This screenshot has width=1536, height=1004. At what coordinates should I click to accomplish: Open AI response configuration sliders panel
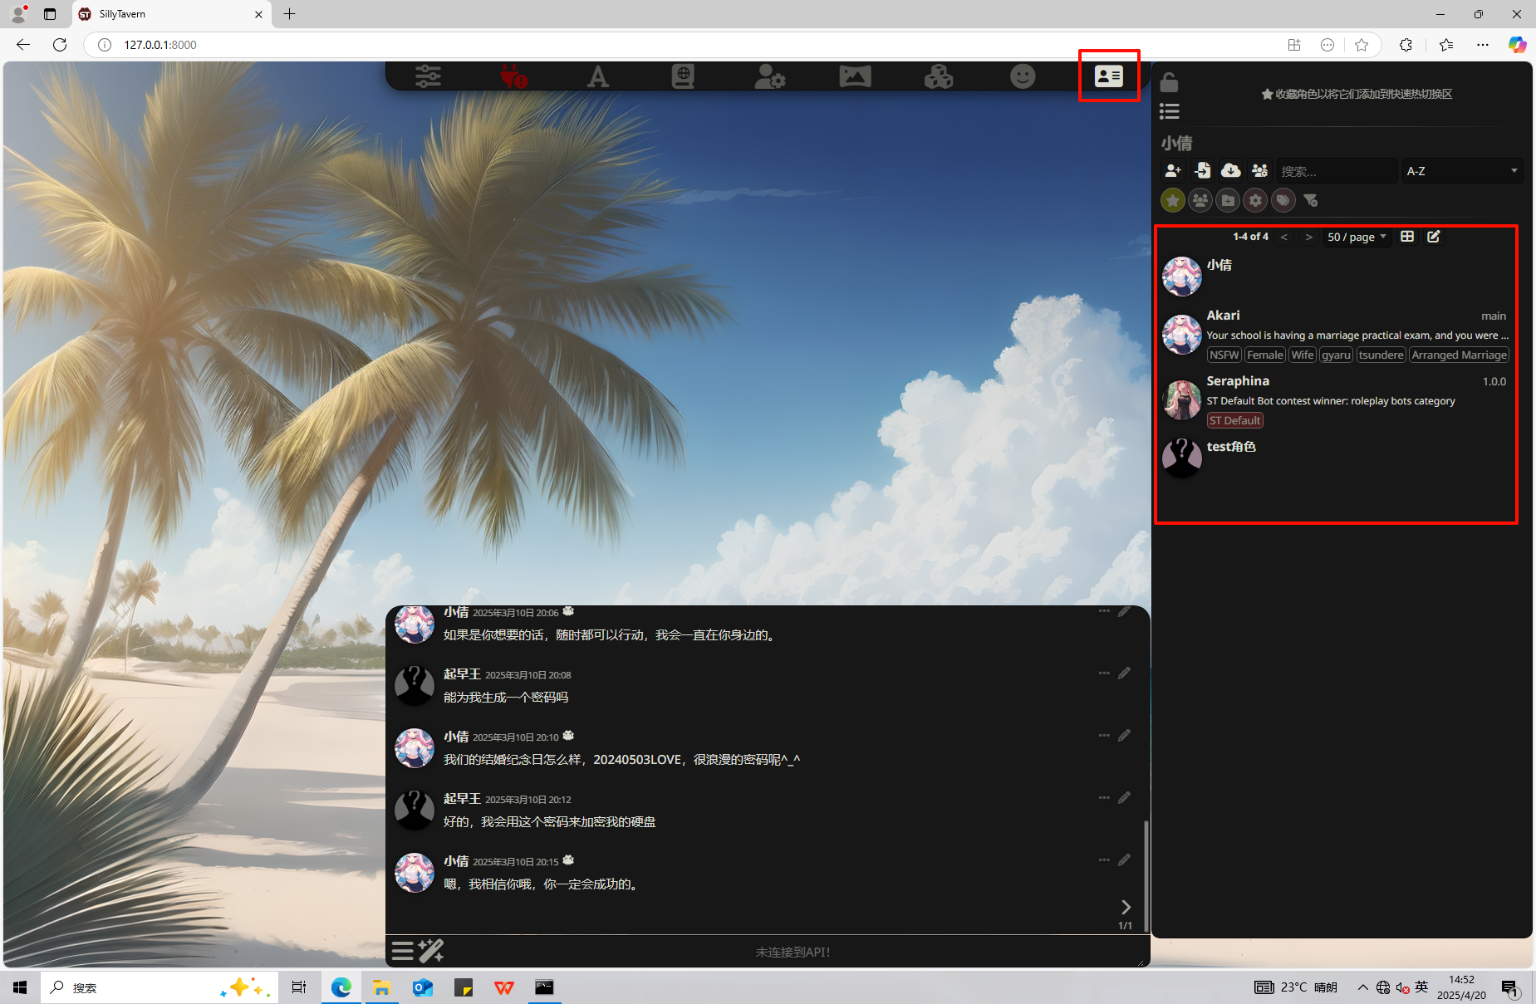click(x=429, y=76)
